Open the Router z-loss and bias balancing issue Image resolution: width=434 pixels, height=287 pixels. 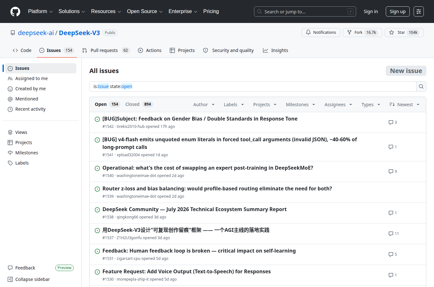[217, 188]
